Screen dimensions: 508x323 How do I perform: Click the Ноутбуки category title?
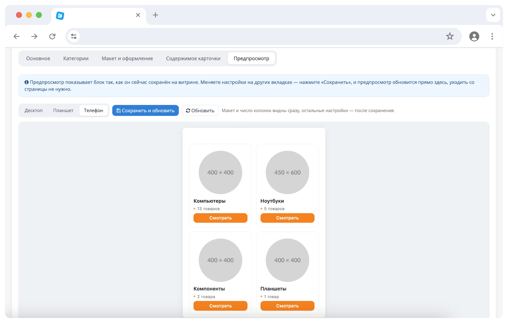tap(272, 201)
